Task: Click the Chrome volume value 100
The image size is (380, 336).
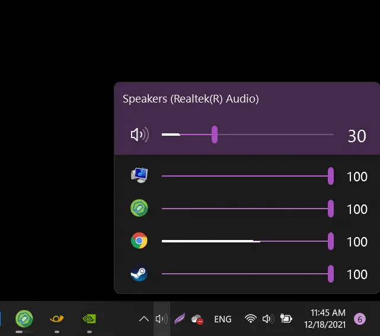Action: click(x=357, y=242)
